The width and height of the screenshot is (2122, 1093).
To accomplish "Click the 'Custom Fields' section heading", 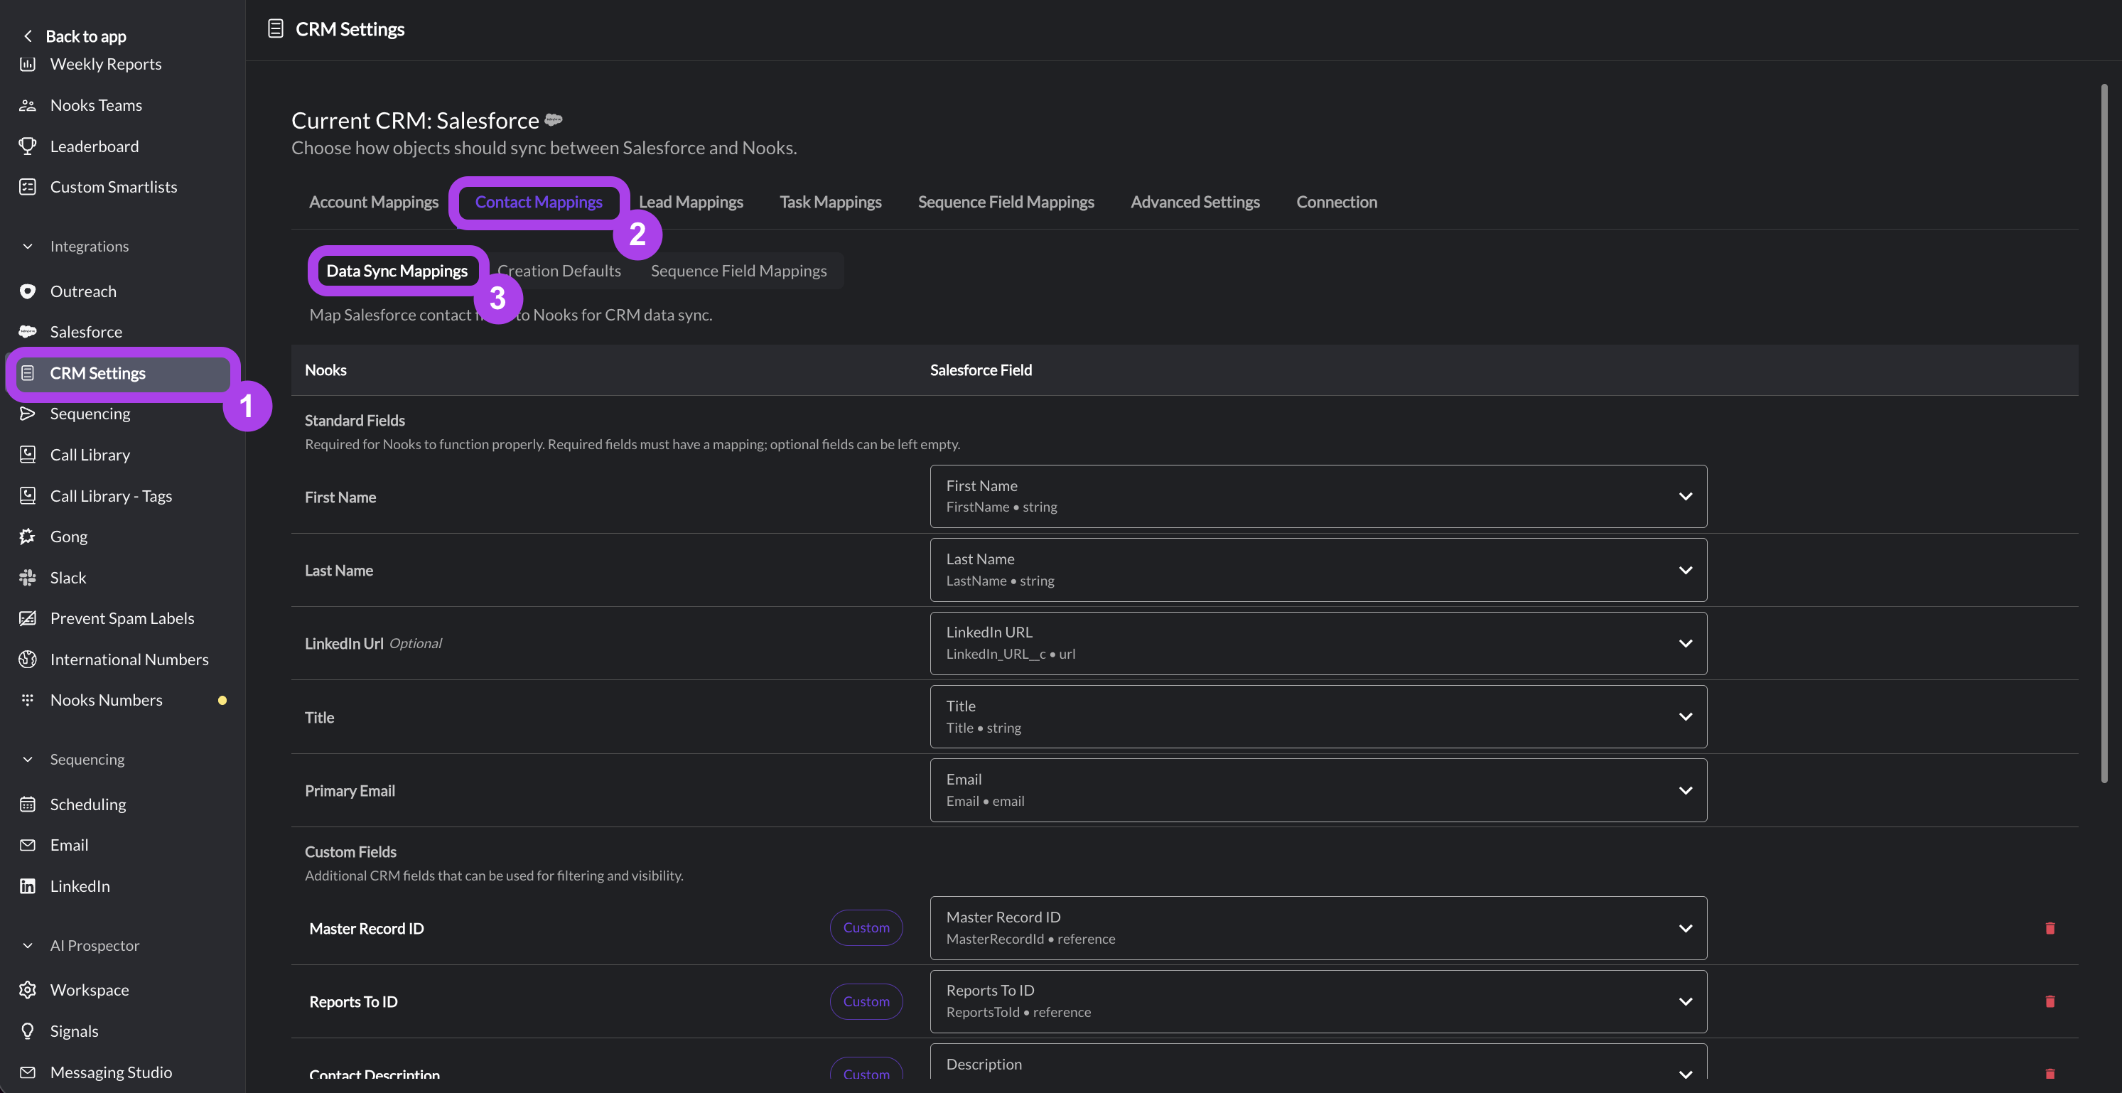I will tap(351, 853).
